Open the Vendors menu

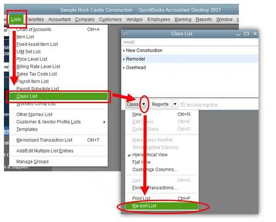135,19
